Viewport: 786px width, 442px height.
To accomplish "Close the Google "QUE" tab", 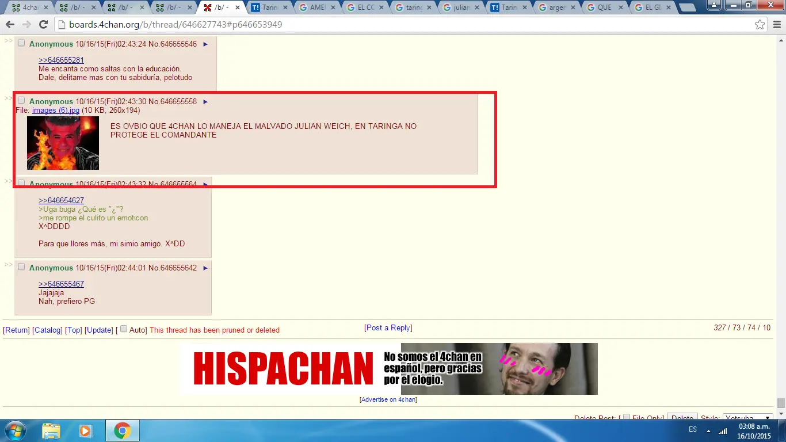I will pyautogui.click(x=621, y=7).
